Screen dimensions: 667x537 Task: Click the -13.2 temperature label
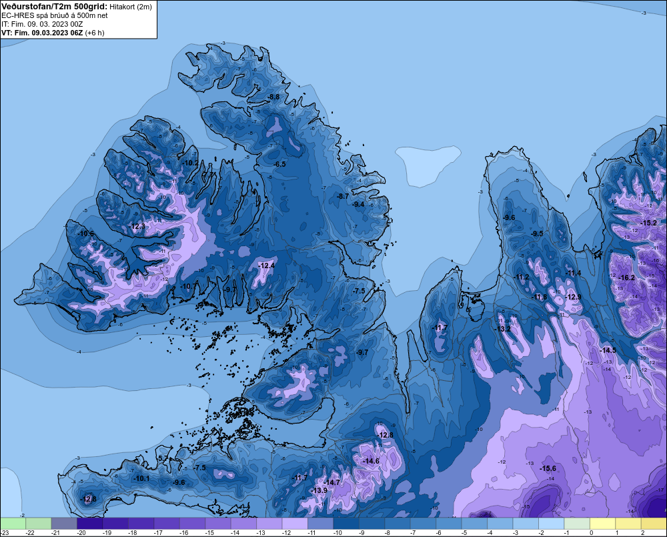pyautogui.click(x=502, y=329)
